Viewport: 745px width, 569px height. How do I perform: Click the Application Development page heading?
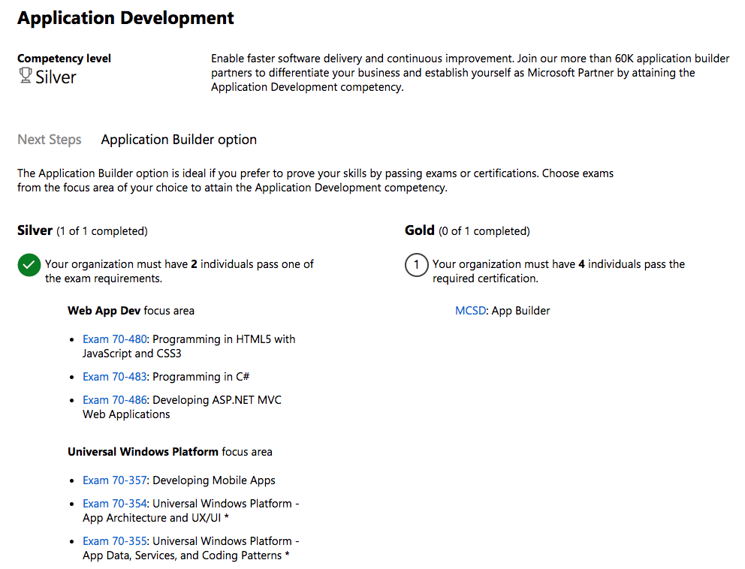[126, 18]
